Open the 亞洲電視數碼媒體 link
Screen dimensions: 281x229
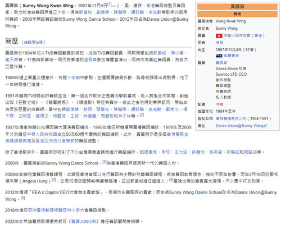coord(45,210)
